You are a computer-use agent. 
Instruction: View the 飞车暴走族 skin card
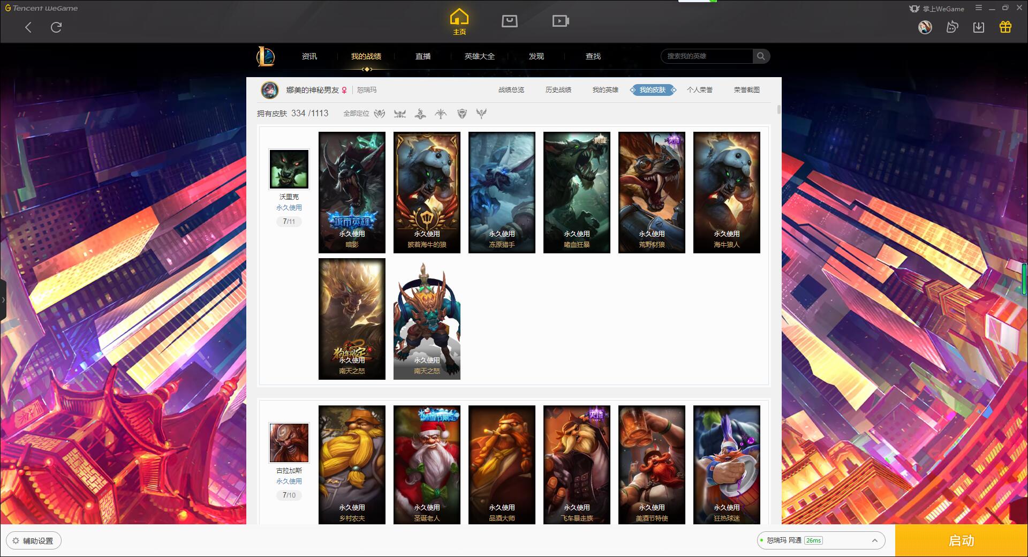[577, 464]
